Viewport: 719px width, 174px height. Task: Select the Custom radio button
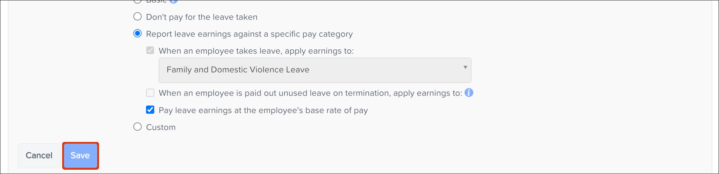pyautogui.click(x=137, y=127)
